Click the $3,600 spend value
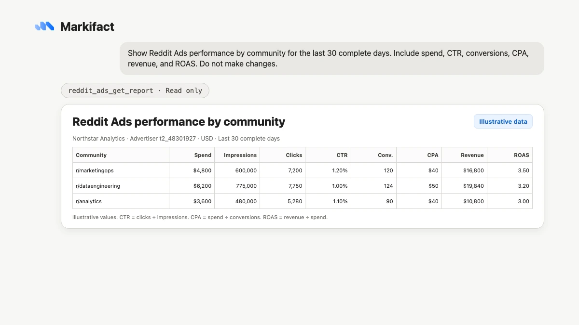579x325 pixels. pos(203,201)
